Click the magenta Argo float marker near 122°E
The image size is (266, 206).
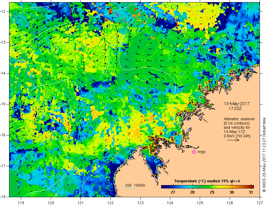(x=117, y=15)
